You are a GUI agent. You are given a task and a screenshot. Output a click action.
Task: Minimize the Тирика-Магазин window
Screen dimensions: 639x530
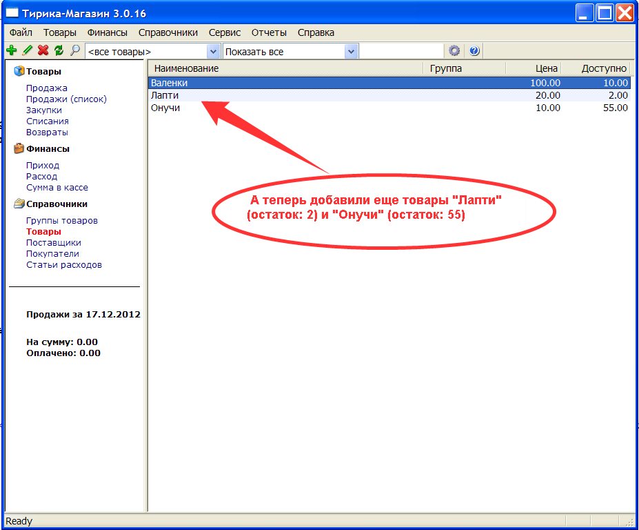pos(584,12)
